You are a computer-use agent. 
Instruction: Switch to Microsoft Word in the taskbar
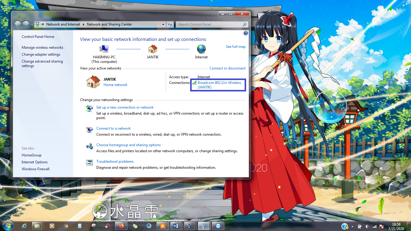[x=176, y=226]
